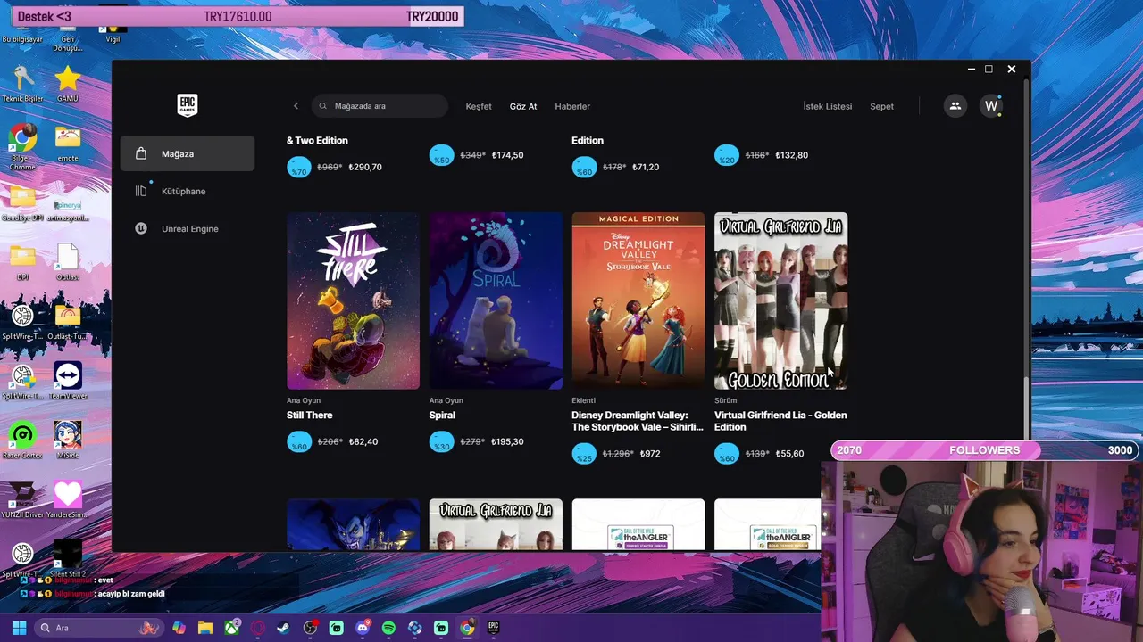Click the taskbar Ara search box
This screenshot has width=1143, height=642.
[98, 628]
